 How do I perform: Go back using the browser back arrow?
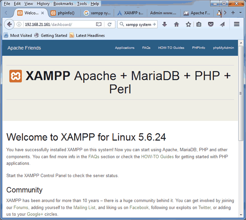[x=9, y=24]
